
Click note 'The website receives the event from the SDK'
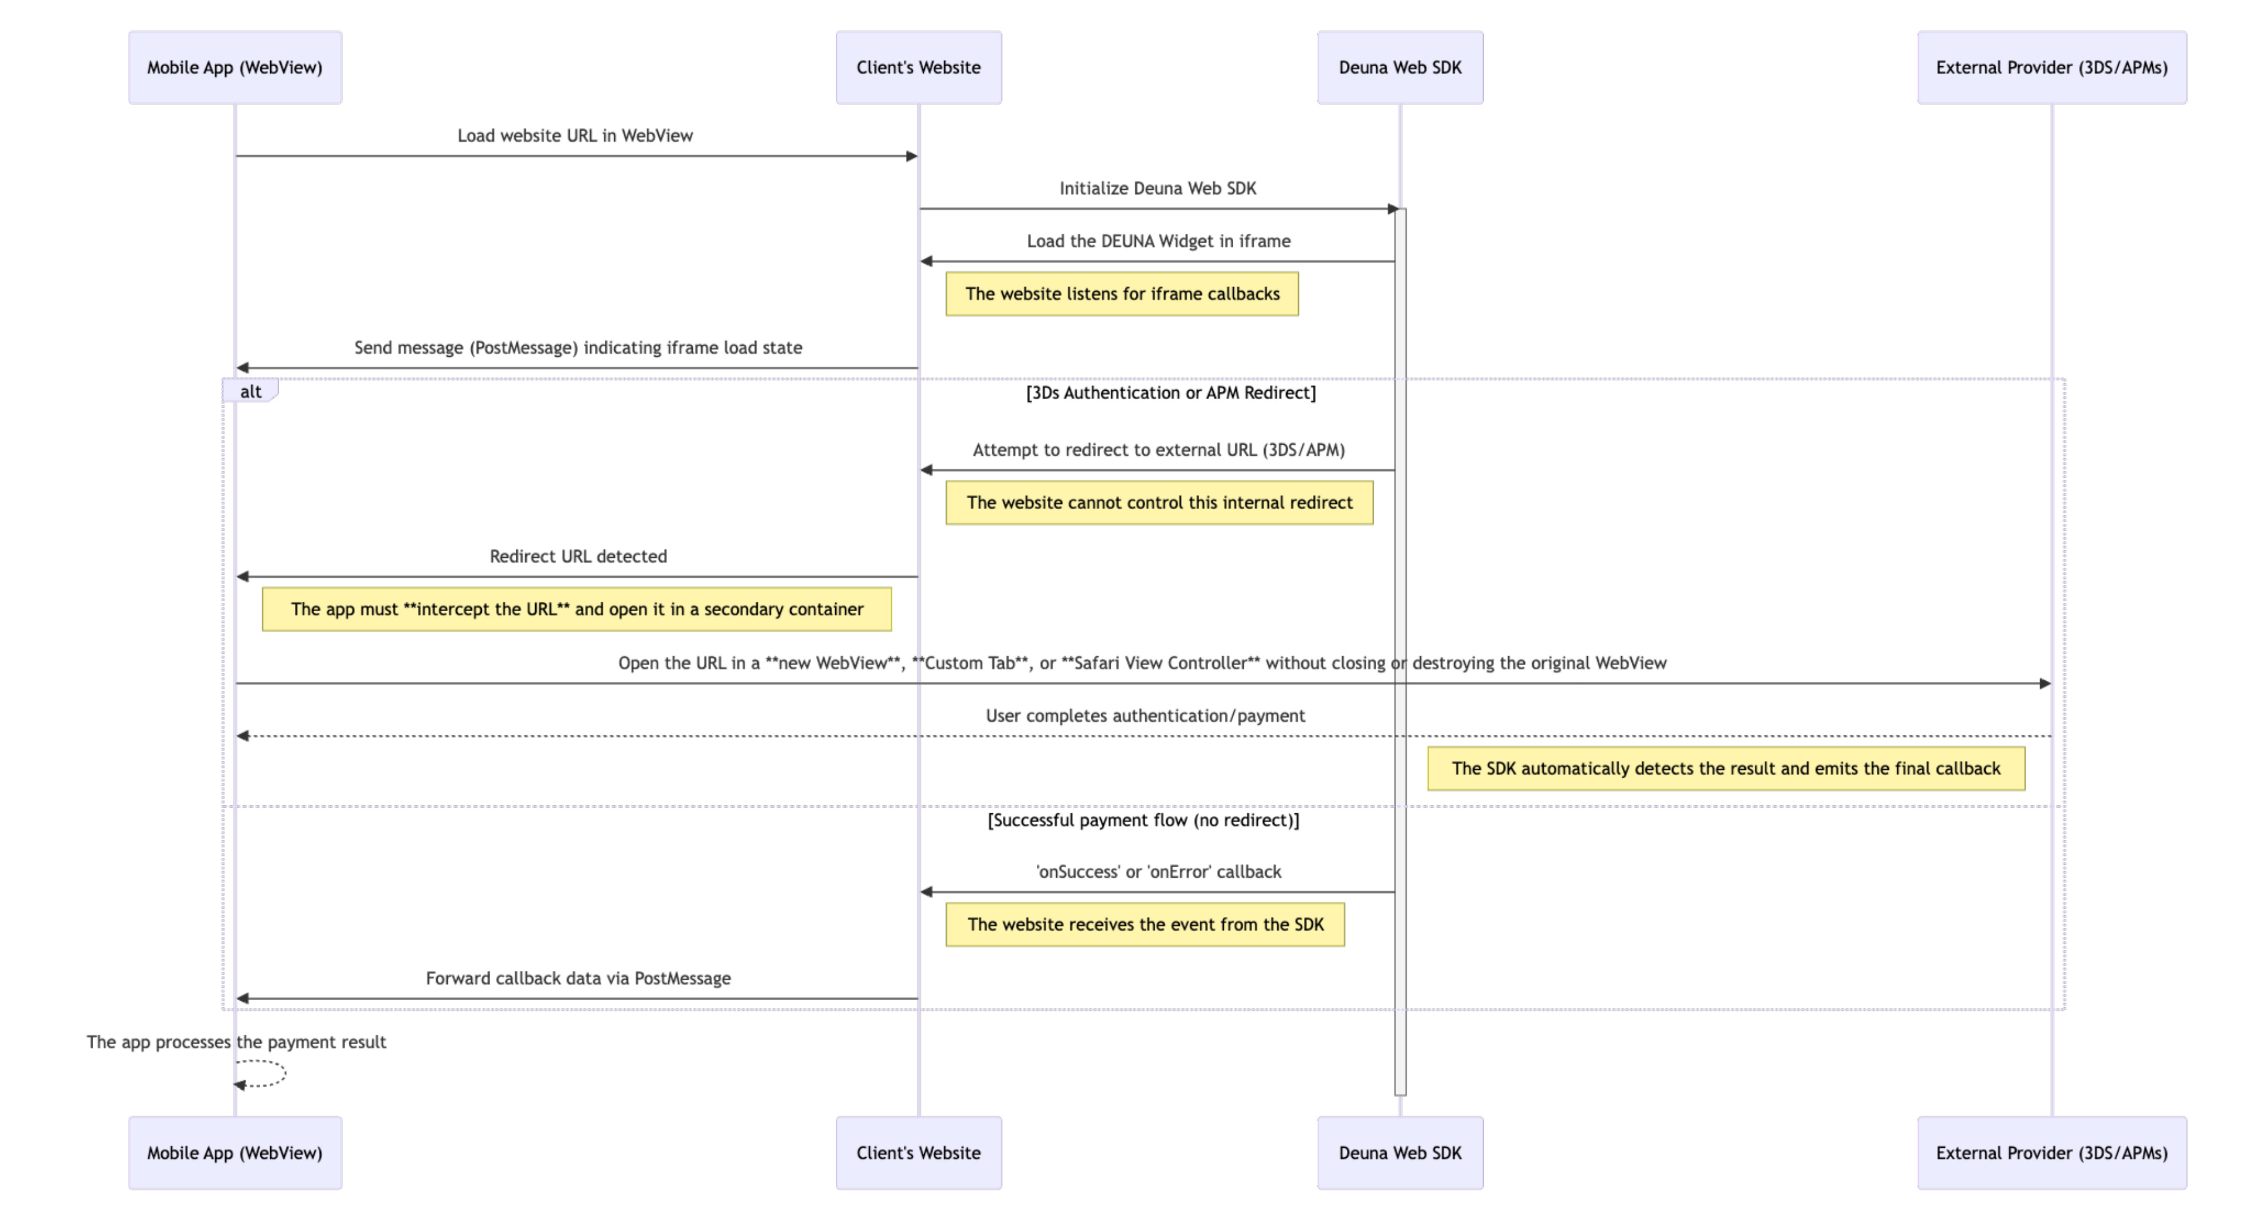point(1145,925)
